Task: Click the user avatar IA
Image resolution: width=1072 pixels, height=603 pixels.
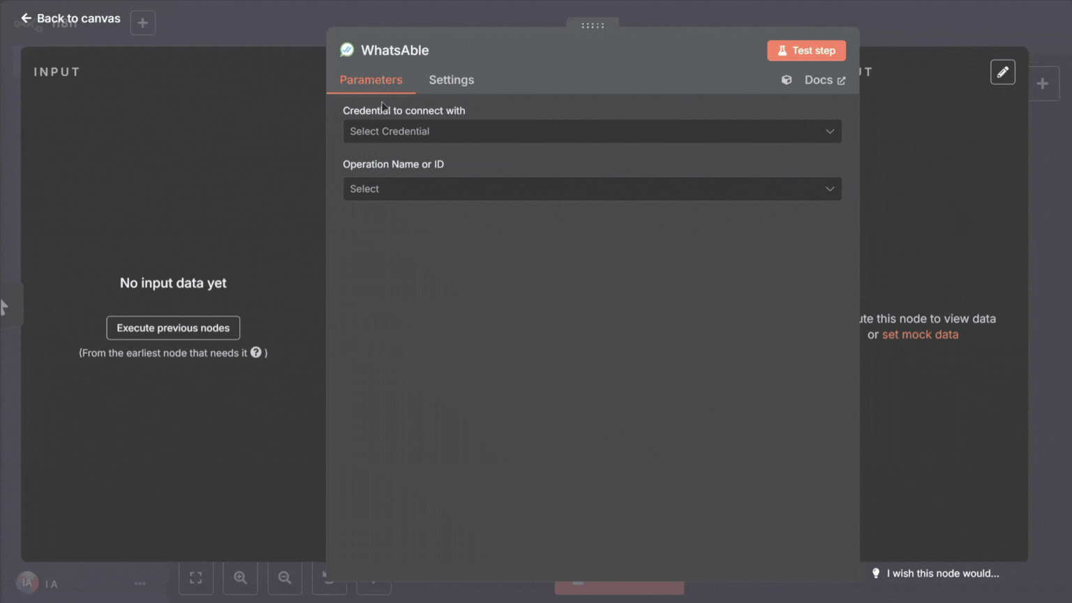Action: (x=27, y=583)
